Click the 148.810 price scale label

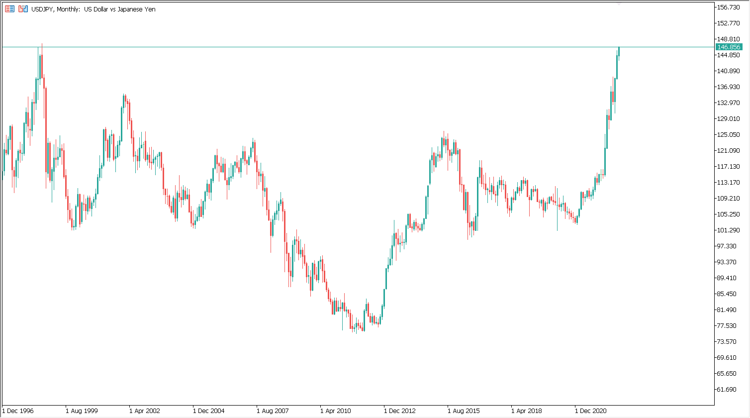[x=729, y=39]
